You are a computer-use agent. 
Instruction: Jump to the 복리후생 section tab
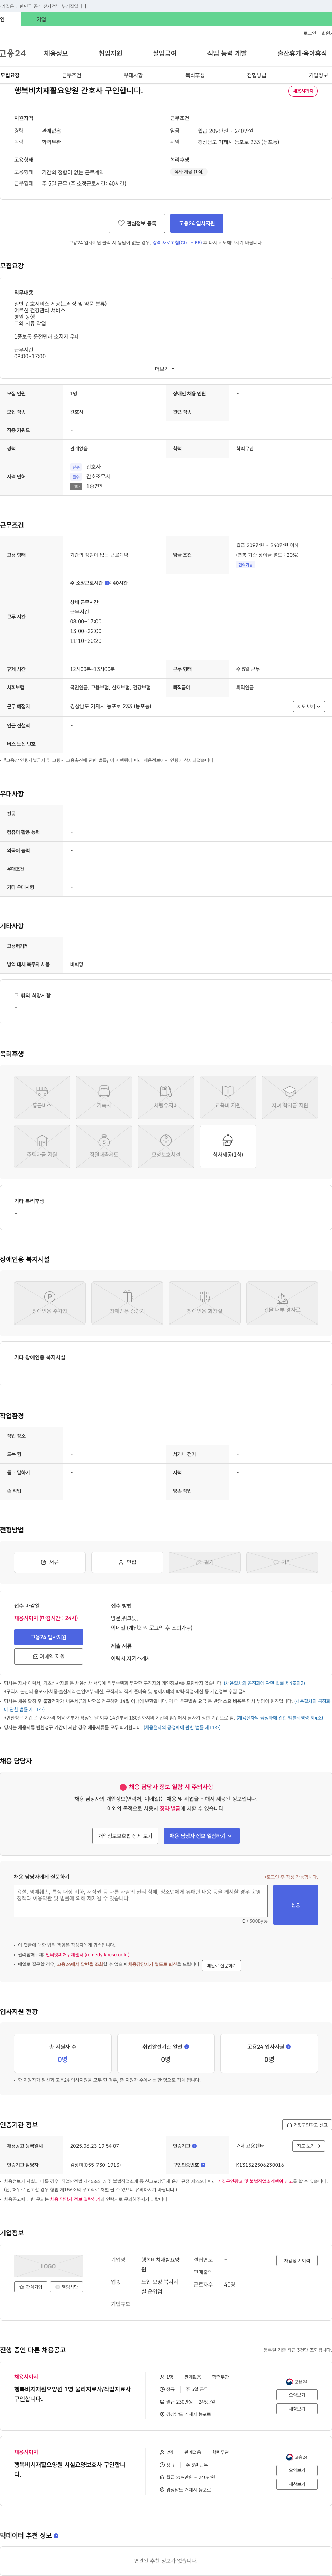[x=195, y=75]
